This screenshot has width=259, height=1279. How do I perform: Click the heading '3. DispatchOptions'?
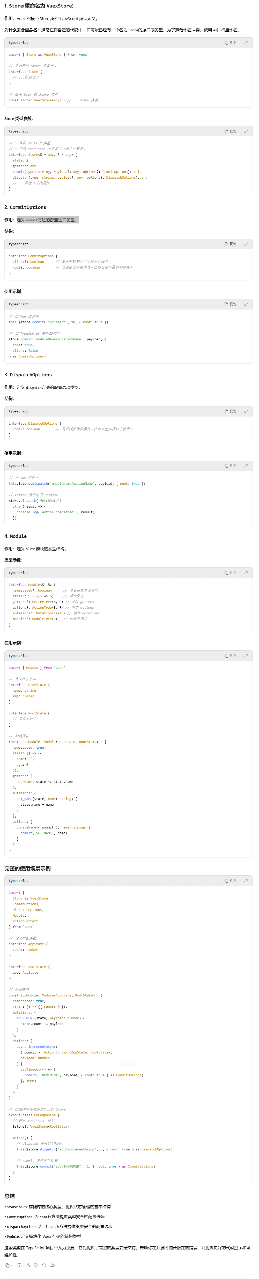pyautogui.click(x=28, y=374)
